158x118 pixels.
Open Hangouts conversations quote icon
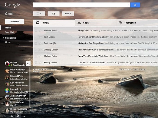(x=18, y=116)
